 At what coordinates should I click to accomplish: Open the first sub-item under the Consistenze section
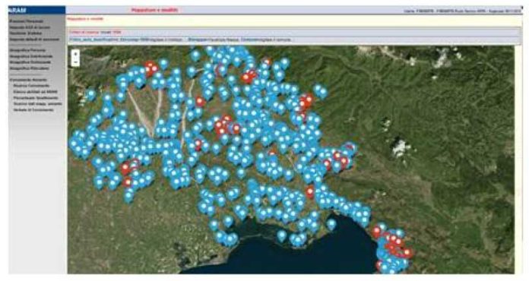click(x=31, y=86)
